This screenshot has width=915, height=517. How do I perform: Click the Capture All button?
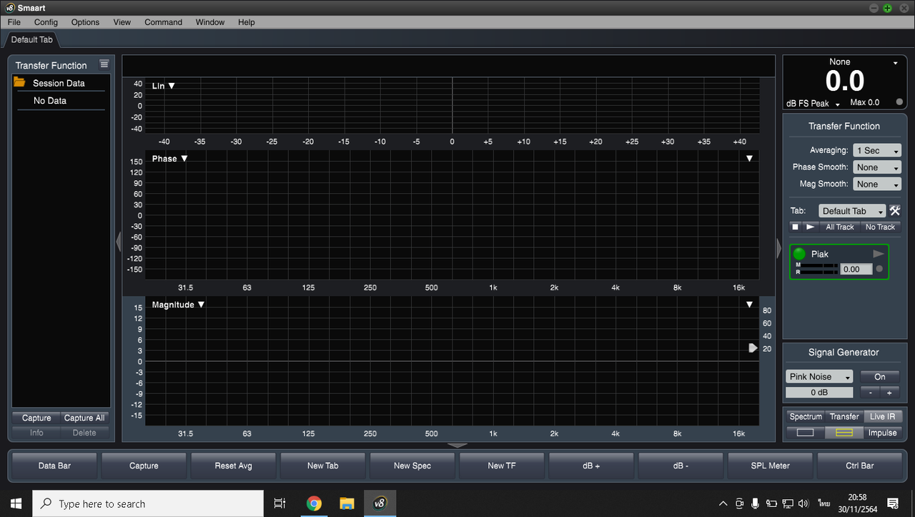click(x=84, y=418)
